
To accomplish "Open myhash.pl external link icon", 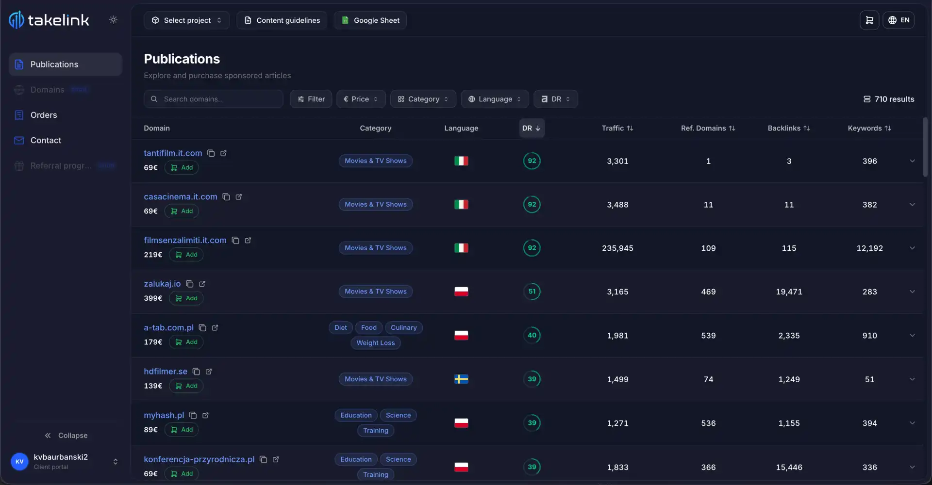I will [205, 416].
